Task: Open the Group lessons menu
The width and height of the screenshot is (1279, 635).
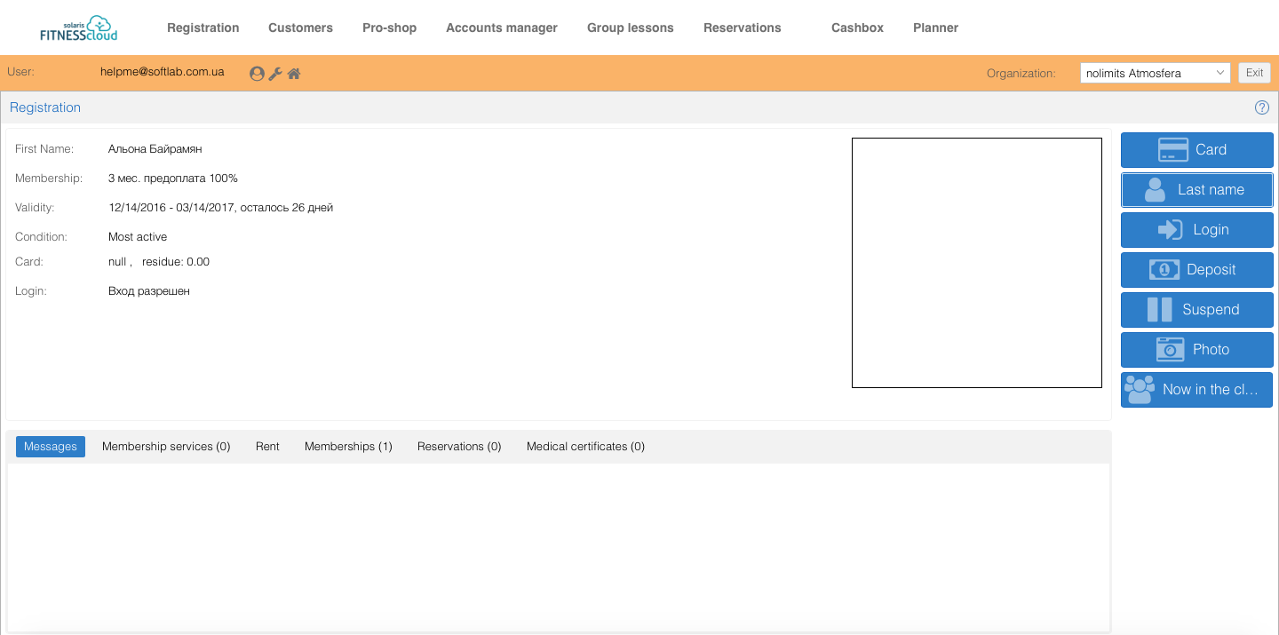Action: pyautogui.click(x=631, y=28)
